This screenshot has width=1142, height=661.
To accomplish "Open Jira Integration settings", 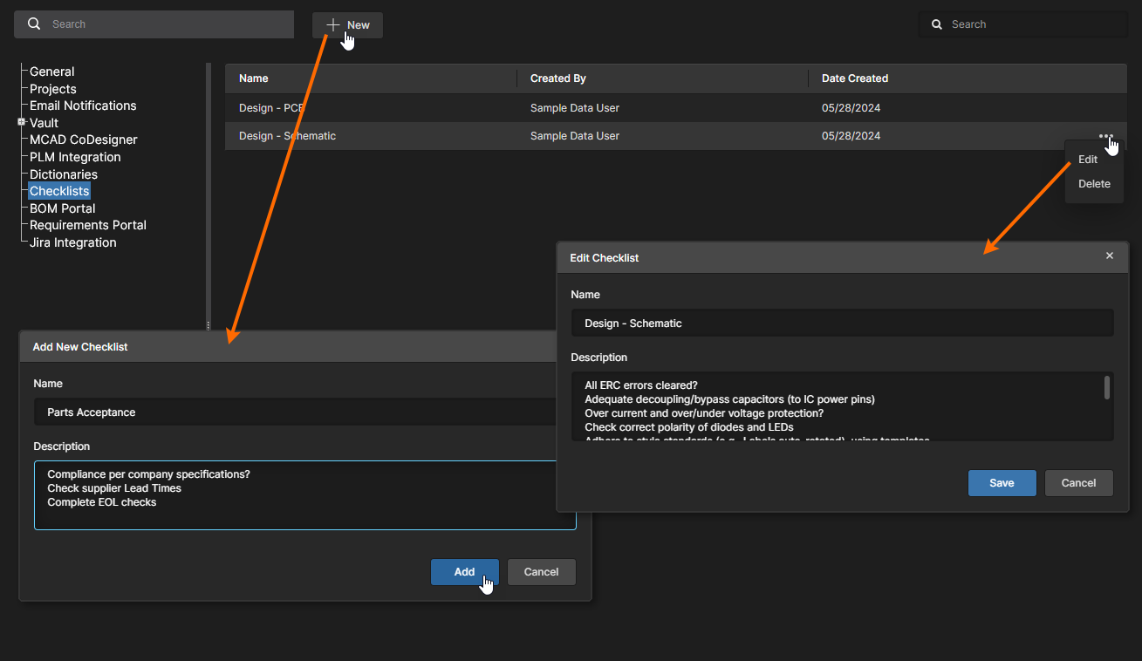I will pyautogui.click(x=72, y=242).
